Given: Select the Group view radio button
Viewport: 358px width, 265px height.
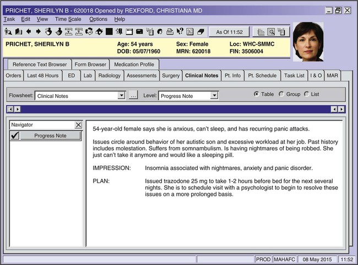Looking at the screenshot, I should (281, 94).
